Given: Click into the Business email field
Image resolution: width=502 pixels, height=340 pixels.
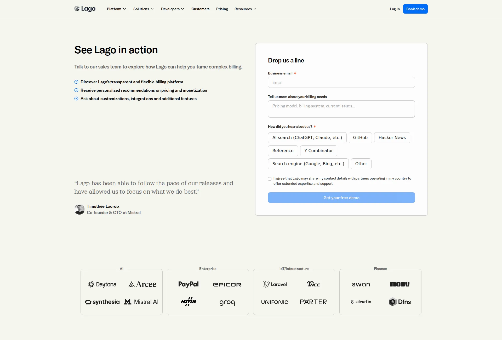Looking at the screenshot, I should tap(341, 82).
